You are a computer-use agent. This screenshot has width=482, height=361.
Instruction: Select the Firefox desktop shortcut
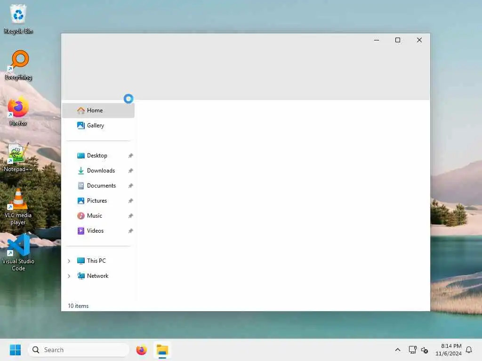pos(18,111)
